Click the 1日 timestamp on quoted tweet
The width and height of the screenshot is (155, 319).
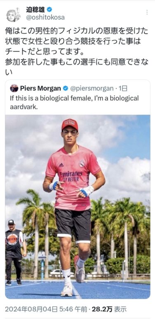click(x=123, y=88)
